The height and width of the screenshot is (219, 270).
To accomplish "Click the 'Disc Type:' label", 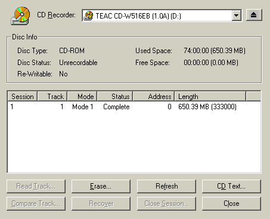I will (33, 51).
